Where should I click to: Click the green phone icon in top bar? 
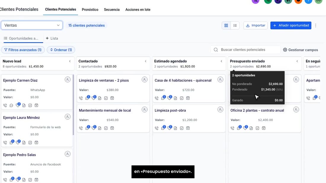(268, 1)
